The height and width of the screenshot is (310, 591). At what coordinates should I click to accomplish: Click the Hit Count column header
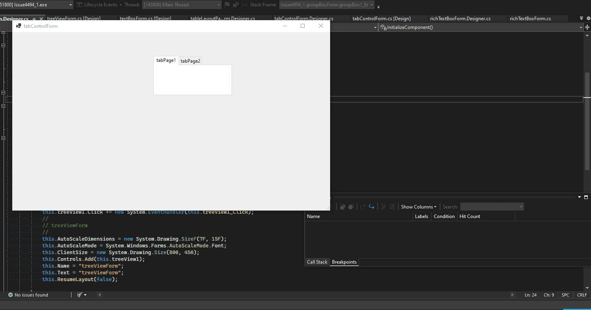pos(470,216)
